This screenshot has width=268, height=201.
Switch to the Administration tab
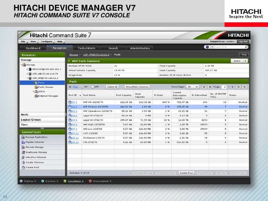(x=140, y=48)
